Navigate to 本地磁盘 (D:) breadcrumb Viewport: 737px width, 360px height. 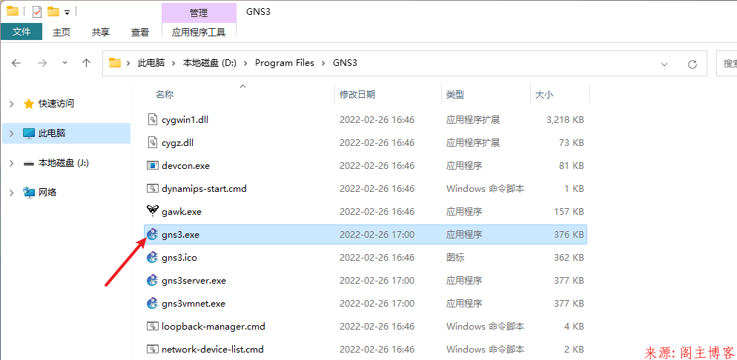pos(210,63)
